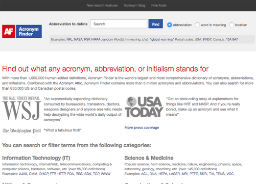Viewport: 256px width, 184px height.
Task: Click the LASER example link
Action: [174, 174]
